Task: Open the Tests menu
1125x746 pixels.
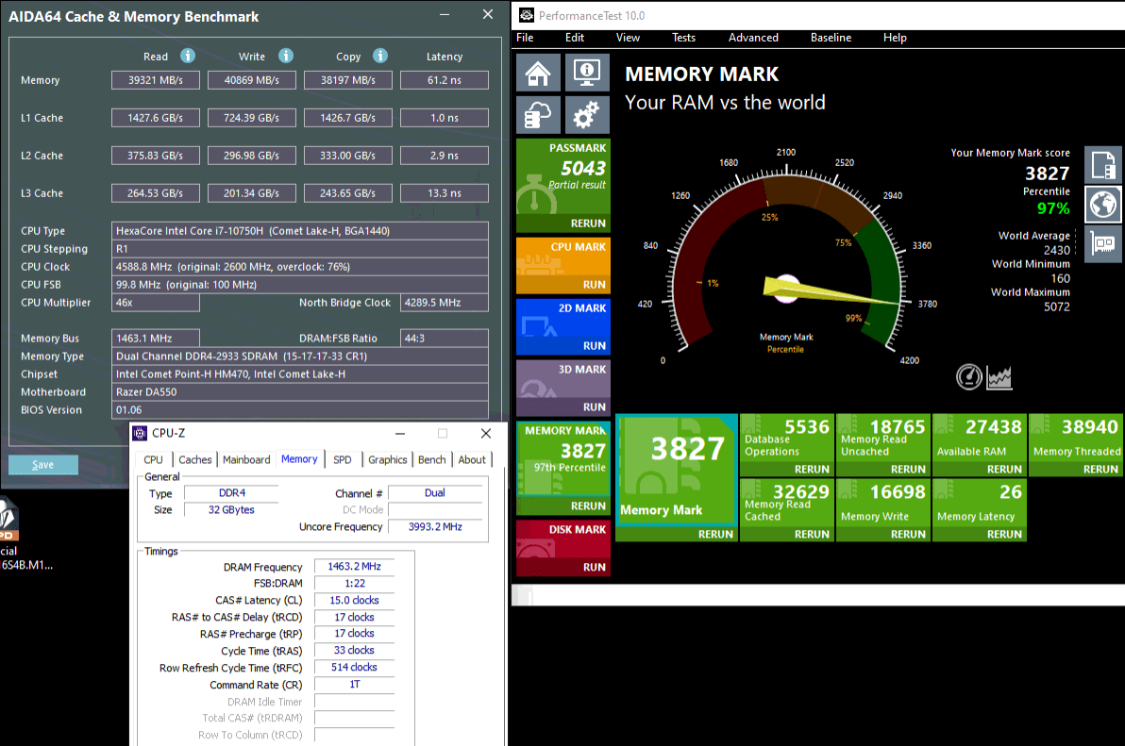Action: click(x=683, y=38)
